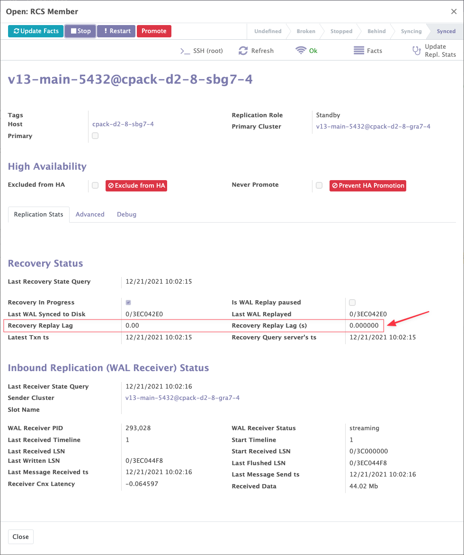Restart the cluster member
The width and height of the screenshot is (464, 555).
click(116, 31)
